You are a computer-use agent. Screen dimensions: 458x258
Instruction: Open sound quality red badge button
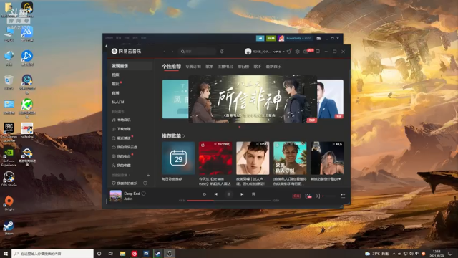pyautogui.click(x=296, y=196)
